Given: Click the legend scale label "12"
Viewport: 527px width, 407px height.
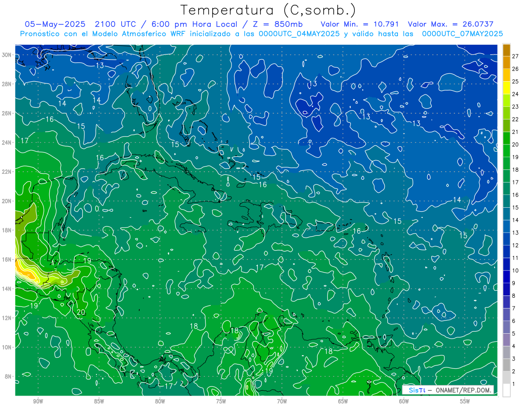Looking at the screenshot, I should click(x=516, y=245).
